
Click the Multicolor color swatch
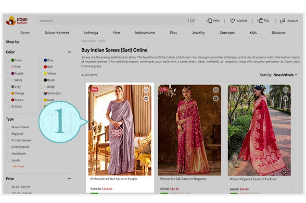coord(45,93)
